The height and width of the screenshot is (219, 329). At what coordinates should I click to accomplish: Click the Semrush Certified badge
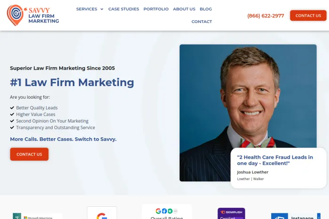point(231,213)
